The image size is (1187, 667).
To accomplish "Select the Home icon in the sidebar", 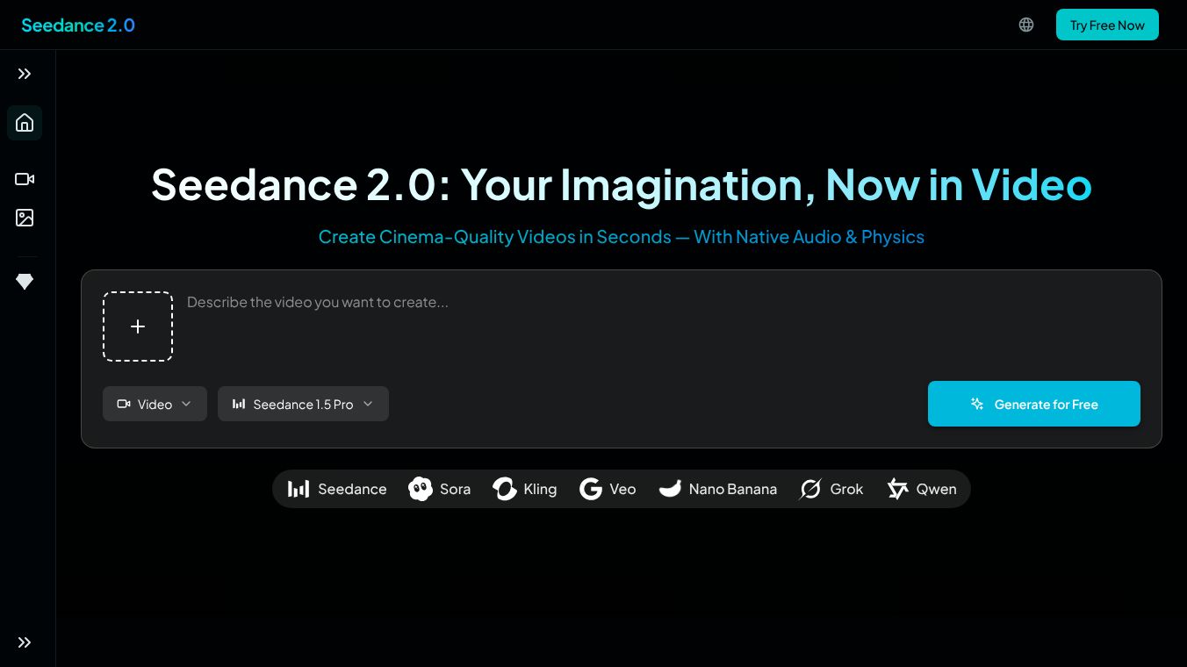I will [x=25, y=123].
